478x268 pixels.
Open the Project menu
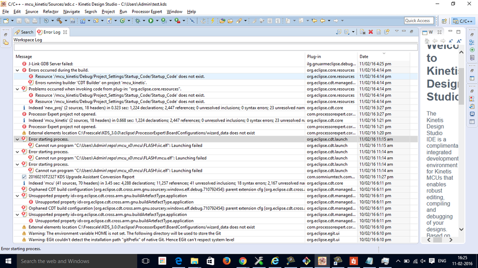tap(108, 11)
